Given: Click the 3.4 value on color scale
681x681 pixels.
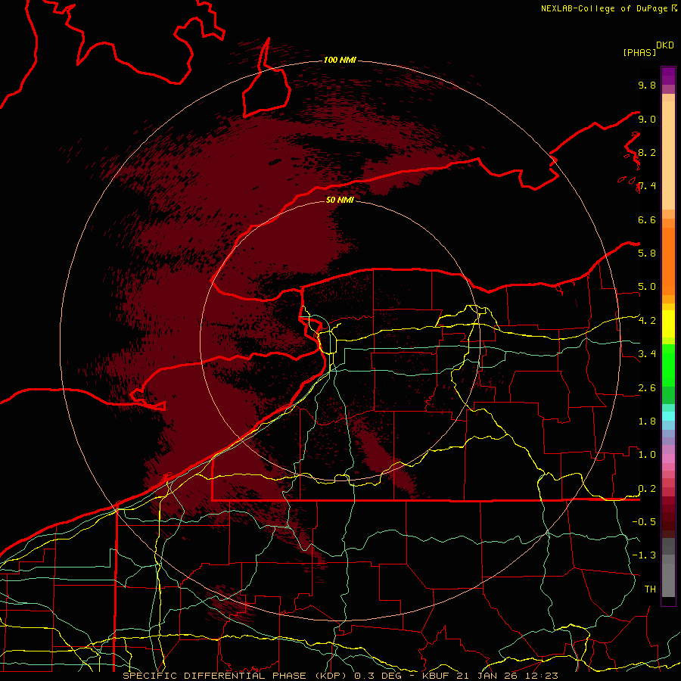Looking at the screenshot, I should [x=647, y=354].
